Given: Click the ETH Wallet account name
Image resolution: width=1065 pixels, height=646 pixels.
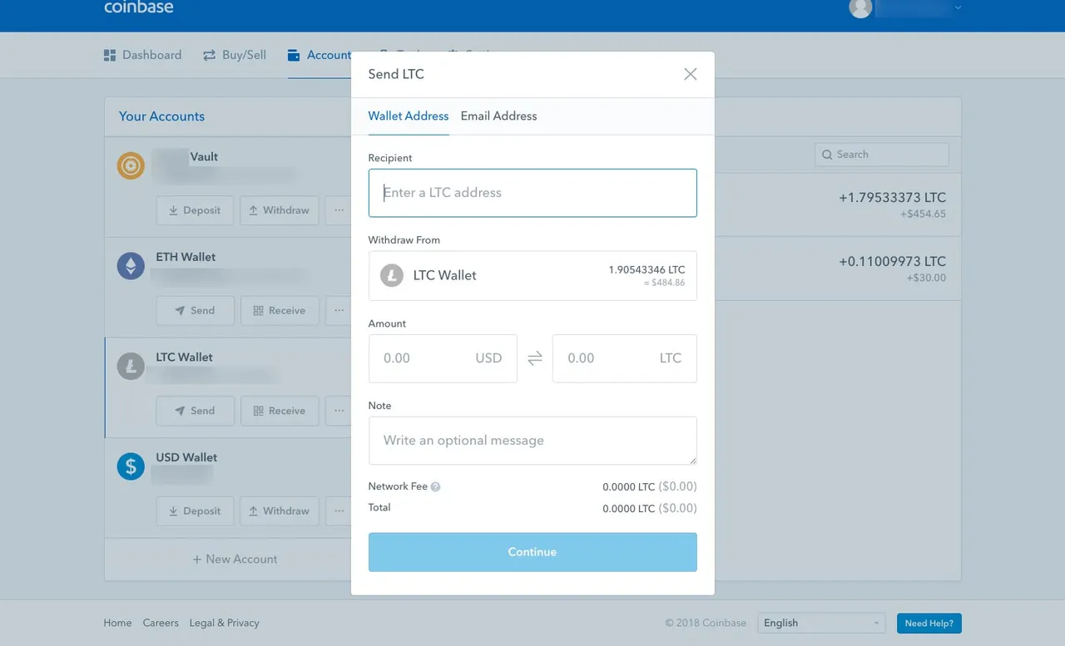Looking at the screenshot, I should point(186,257).
